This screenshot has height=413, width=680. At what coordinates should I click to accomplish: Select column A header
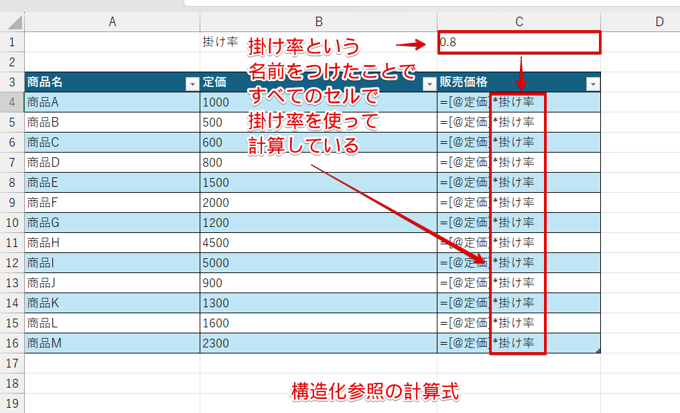113,21
